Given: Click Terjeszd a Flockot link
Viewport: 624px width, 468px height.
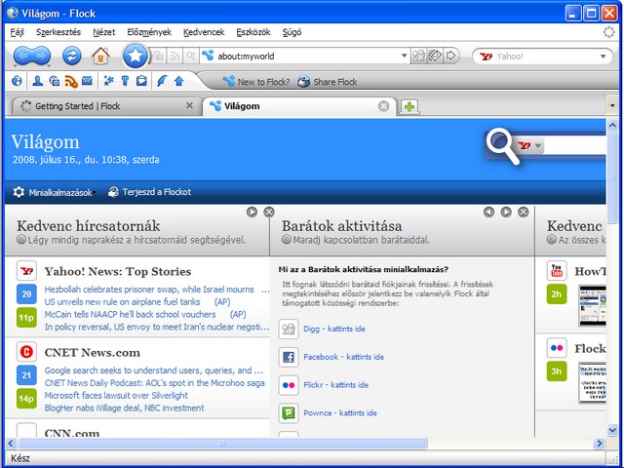Looking at the screenshot, I should pyautogui.click(x=149, y=192).
